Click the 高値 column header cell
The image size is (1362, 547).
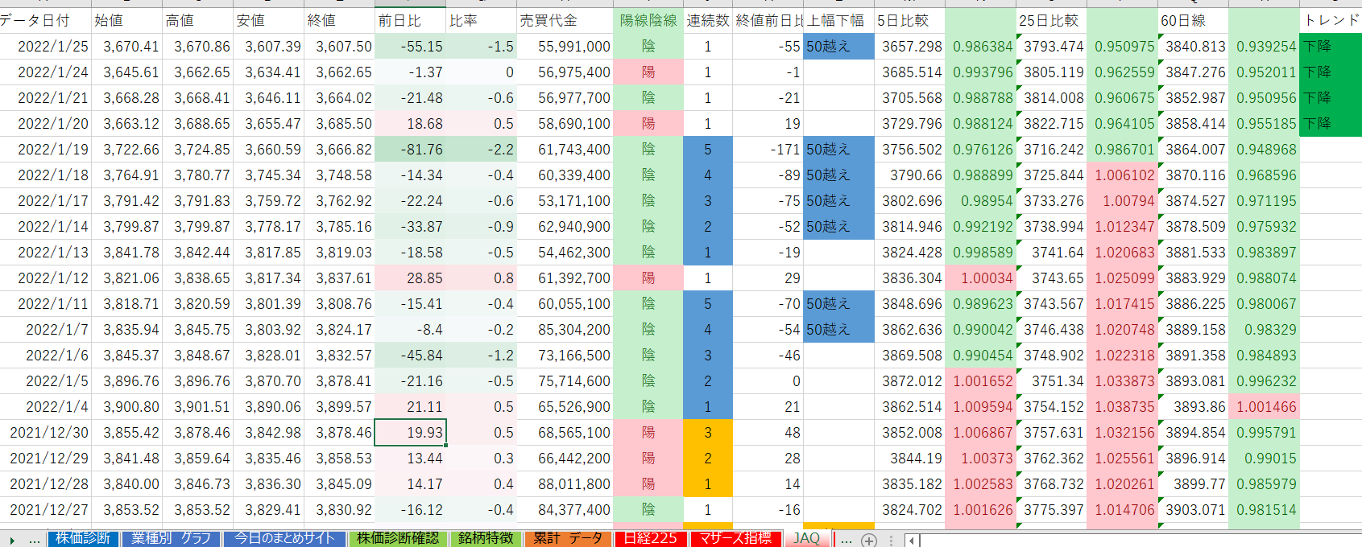pyautogui.click(x=197, y=20)
